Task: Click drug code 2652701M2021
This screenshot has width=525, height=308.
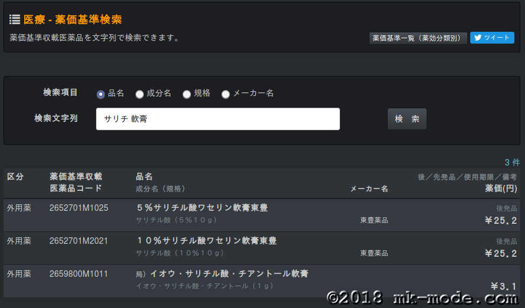Action: 79,241
